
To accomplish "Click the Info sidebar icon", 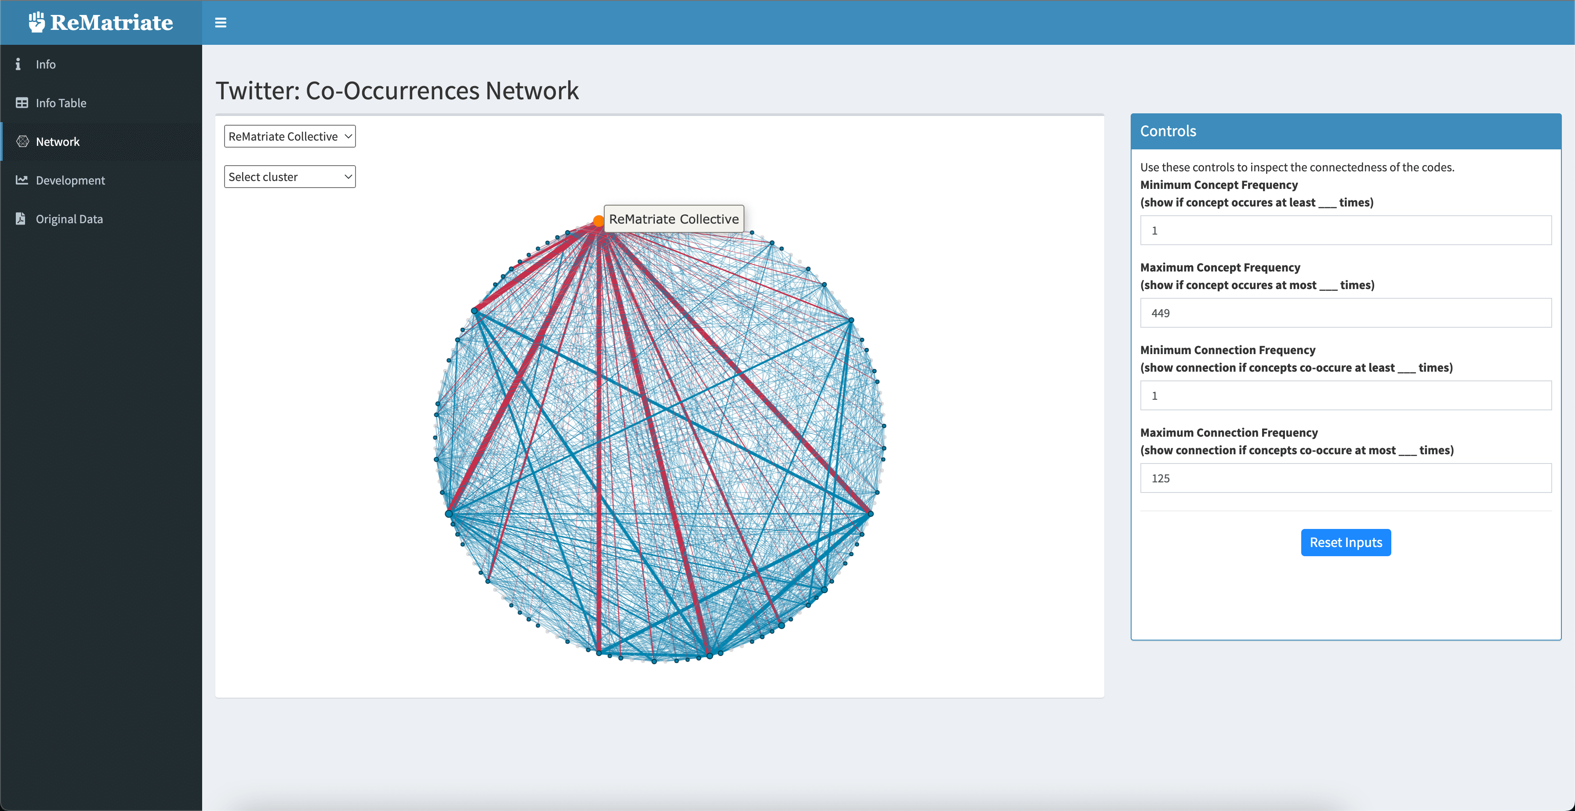I will (18, 64).
